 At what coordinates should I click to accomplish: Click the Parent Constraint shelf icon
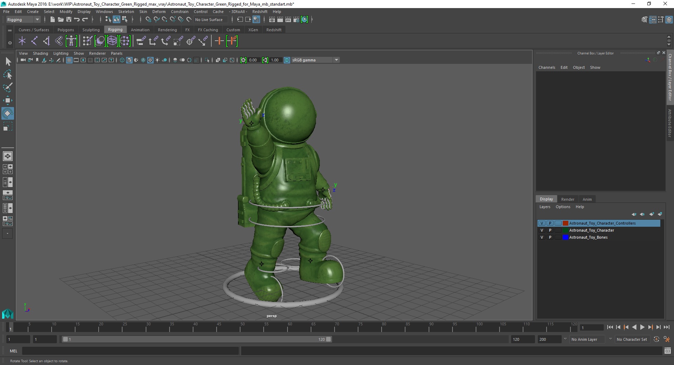click(141, 41)
